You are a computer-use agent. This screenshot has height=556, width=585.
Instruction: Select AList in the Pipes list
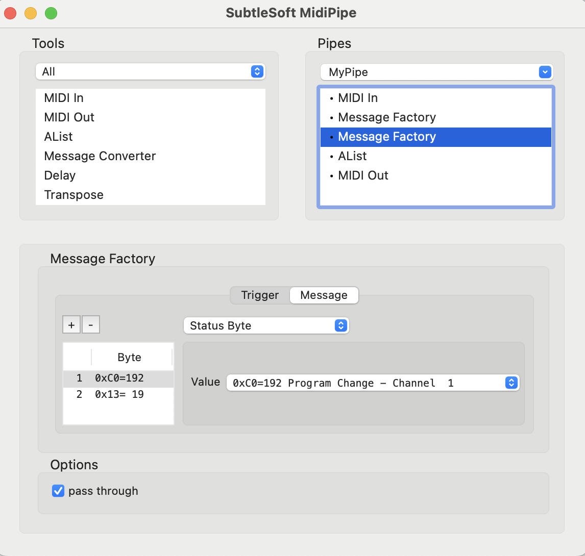(x=352, y=156)
